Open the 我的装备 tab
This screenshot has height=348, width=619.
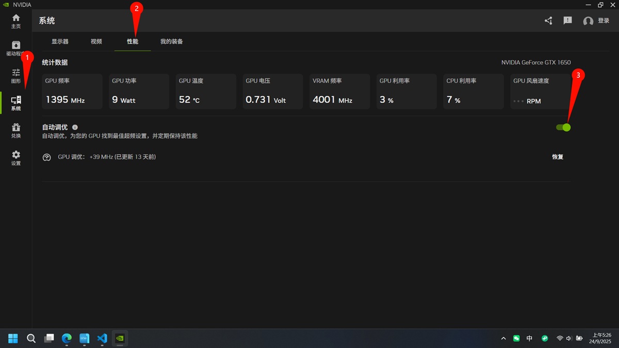point(171,41)
